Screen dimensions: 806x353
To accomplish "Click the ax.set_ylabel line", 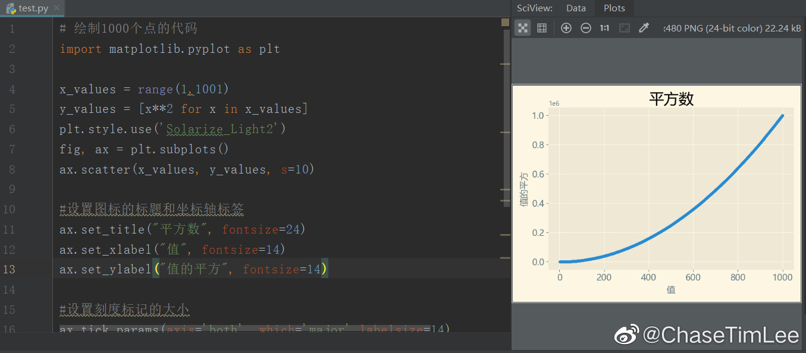I will click(193, 270).
